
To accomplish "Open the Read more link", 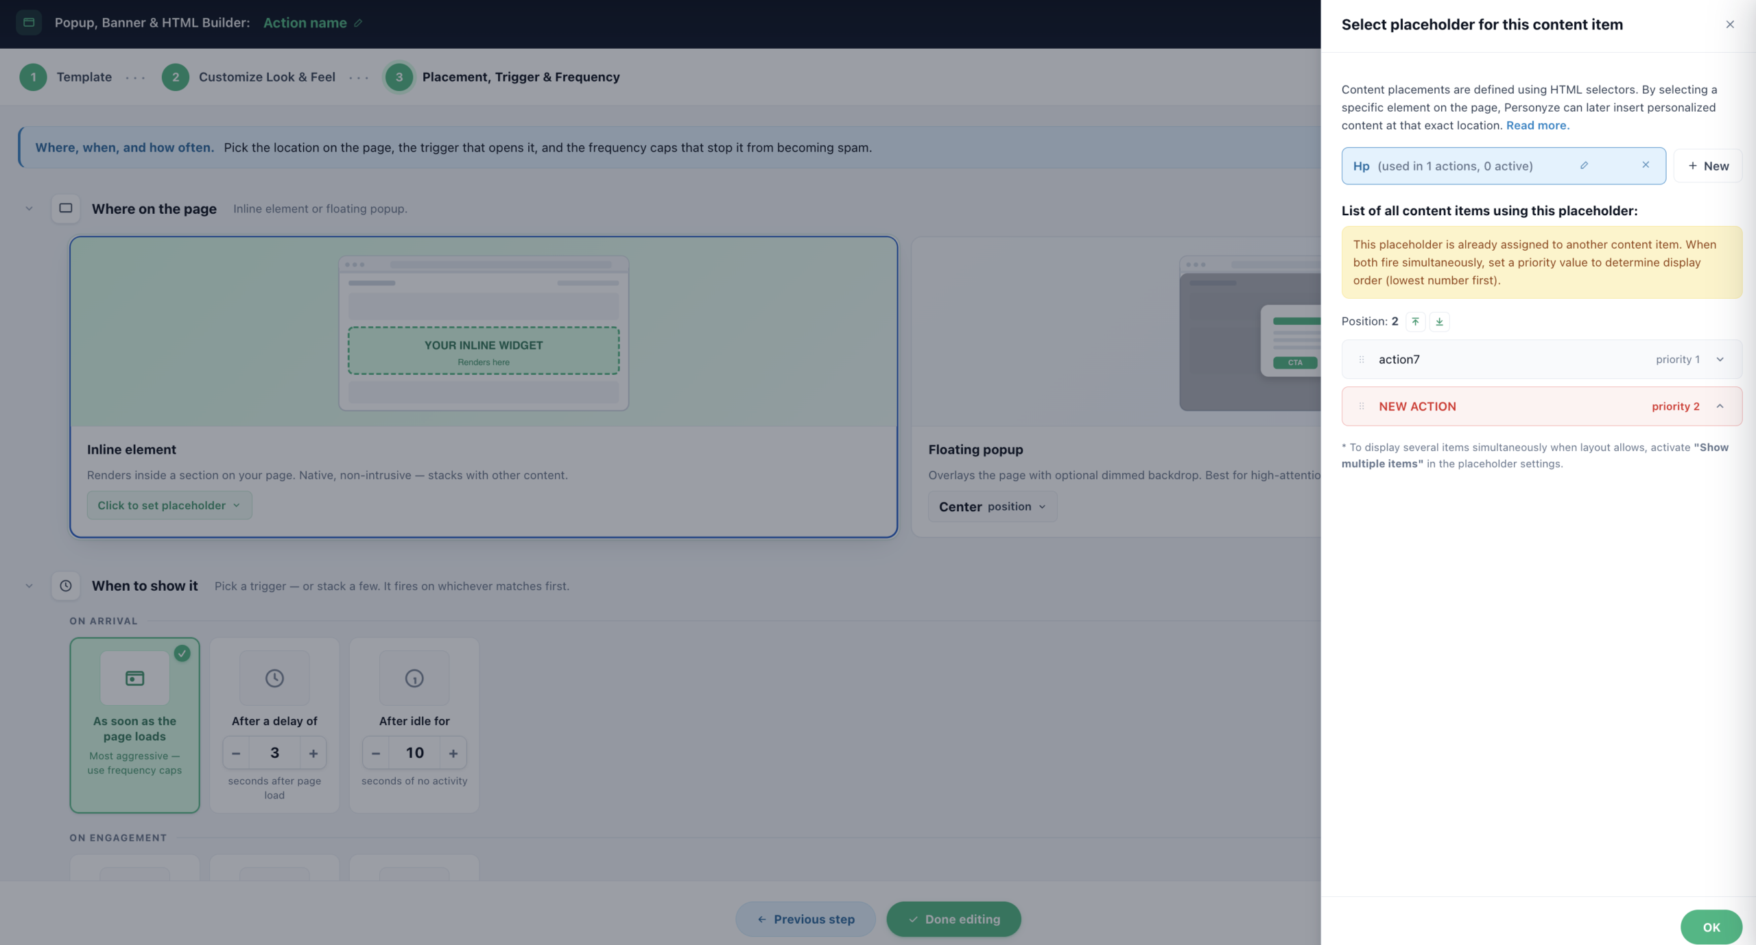I will click(x=1537, y=125).
